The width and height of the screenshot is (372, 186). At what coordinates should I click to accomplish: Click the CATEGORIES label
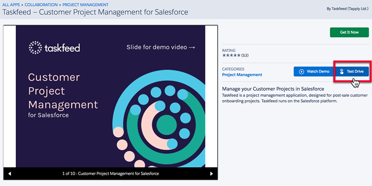(233, 69)
